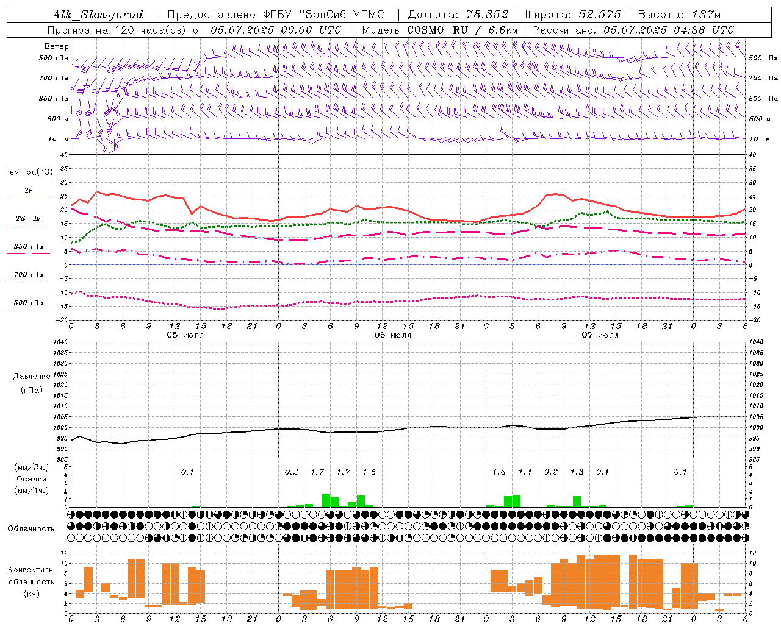Click the 10 м wind level label on left
The image size is (781, 624).
(59, 139)
